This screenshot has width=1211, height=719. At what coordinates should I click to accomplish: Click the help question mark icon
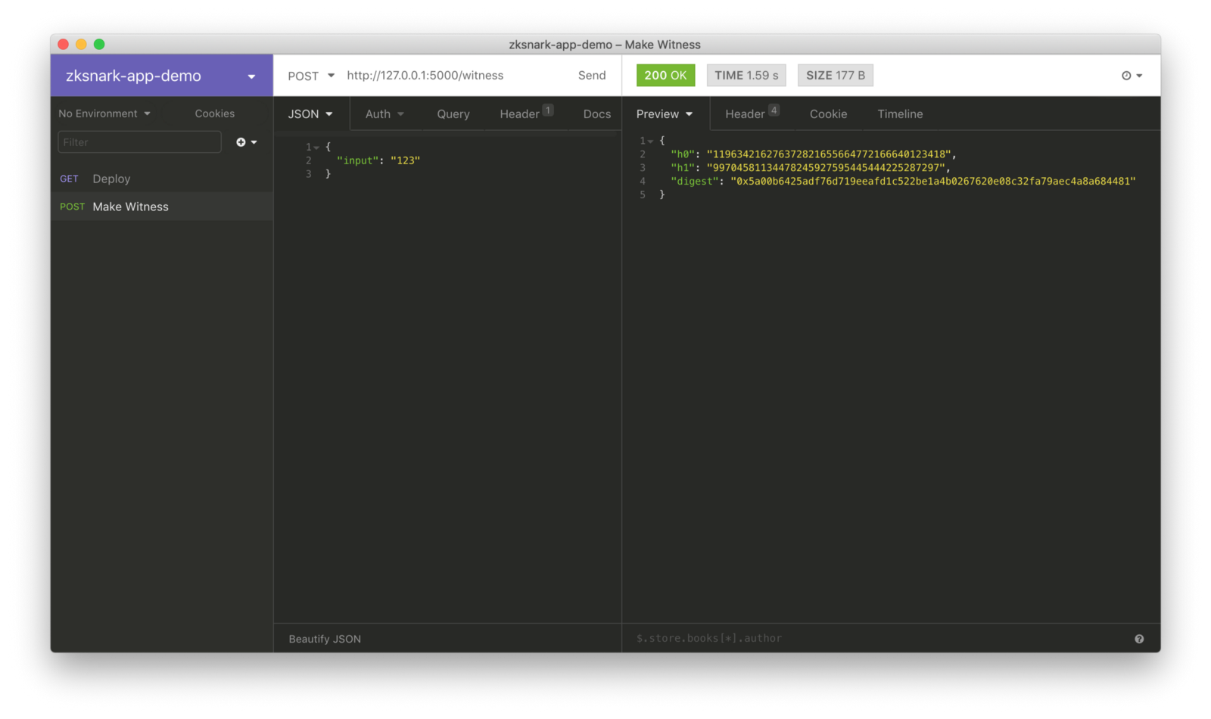[1139, 640]
